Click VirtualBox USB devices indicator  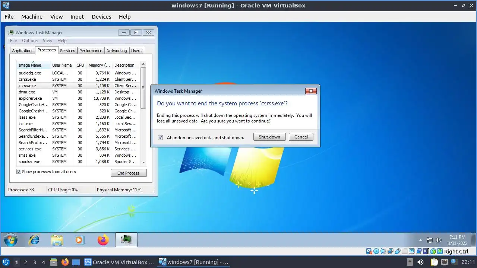(397, 252)
